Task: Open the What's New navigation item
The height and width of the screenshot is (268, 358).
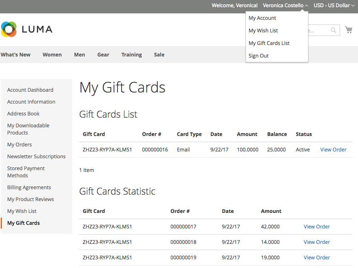Action: coord(15,55)
